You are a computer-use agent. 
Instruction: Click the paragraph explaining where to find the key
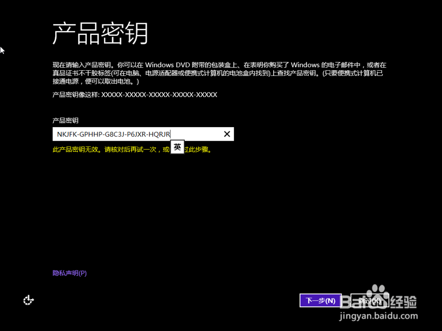219,73
